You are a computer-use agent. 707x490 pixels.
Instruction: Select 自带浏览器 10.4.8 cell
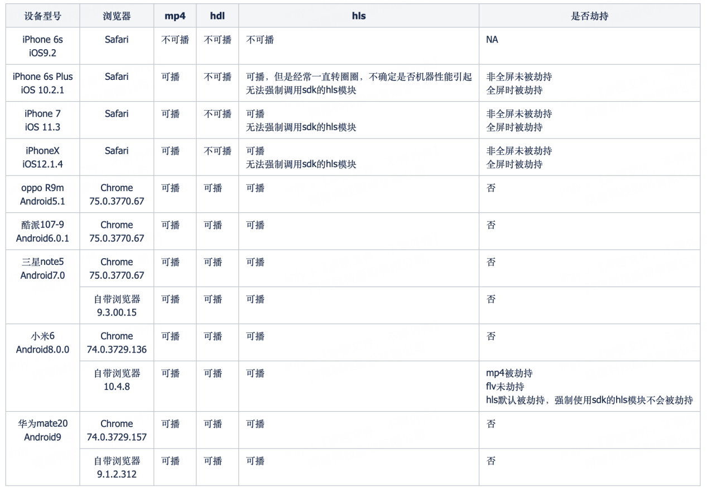point(117,386)
